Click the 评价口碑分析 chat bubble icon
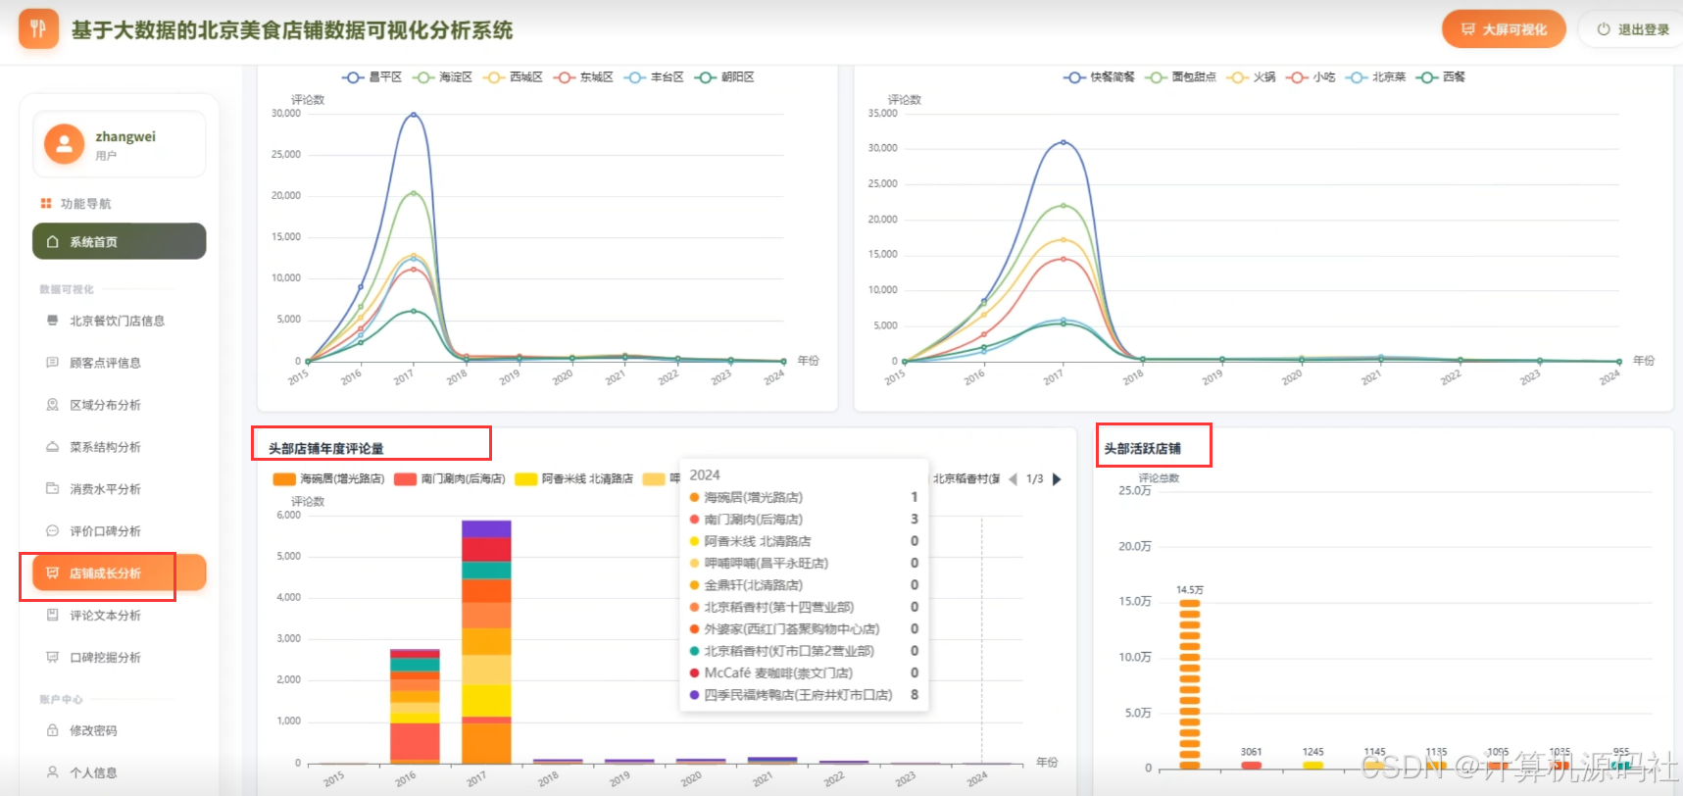Screen dimensions: 1683x796 pos(53,530)
